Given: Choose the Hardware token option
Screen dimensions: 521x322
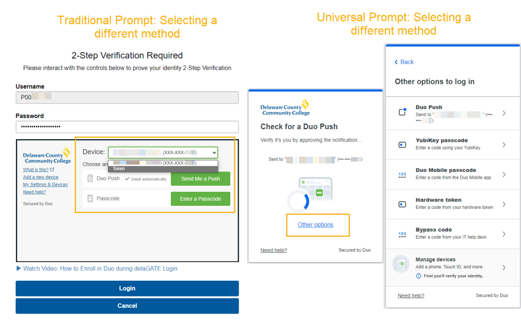Looking at the screenshot, I should pyautogui.click(x=453, y=204).
